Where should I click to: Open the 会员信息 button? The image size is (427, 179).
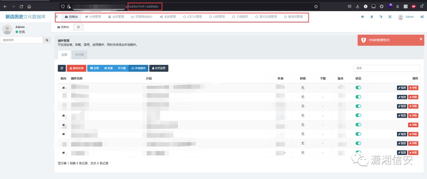pyautogui.click(x=159, y=68)
